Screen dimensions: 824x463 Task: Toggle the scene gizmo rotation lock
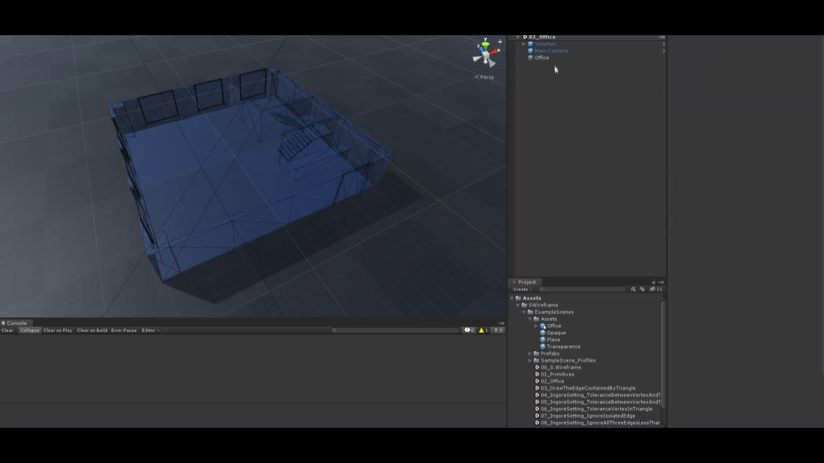point(500,41)
